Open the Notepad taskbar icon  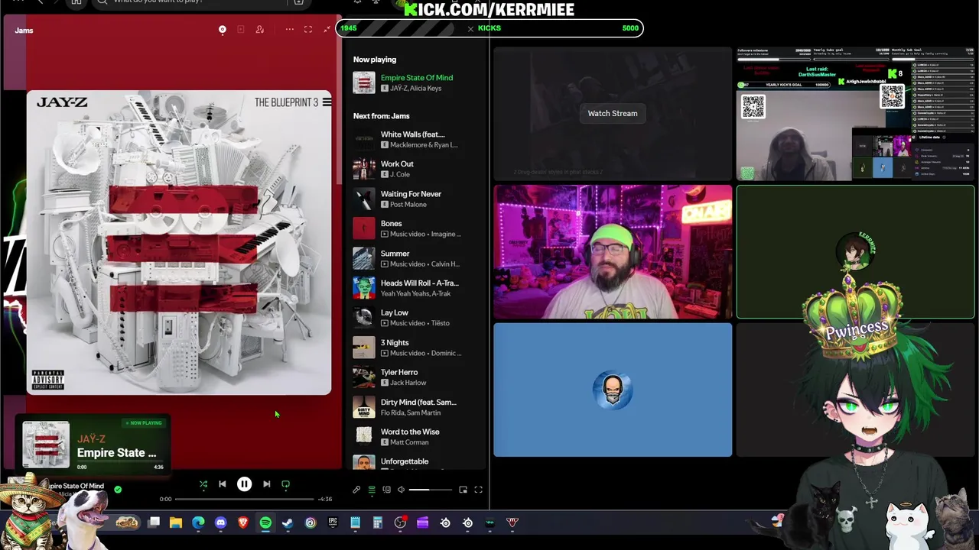coord(355,522)
